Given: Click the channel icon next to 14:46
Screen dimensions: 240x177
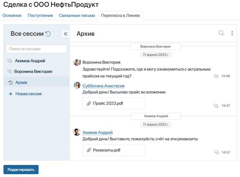Looking at the screenshot, I should coord(216,76).
